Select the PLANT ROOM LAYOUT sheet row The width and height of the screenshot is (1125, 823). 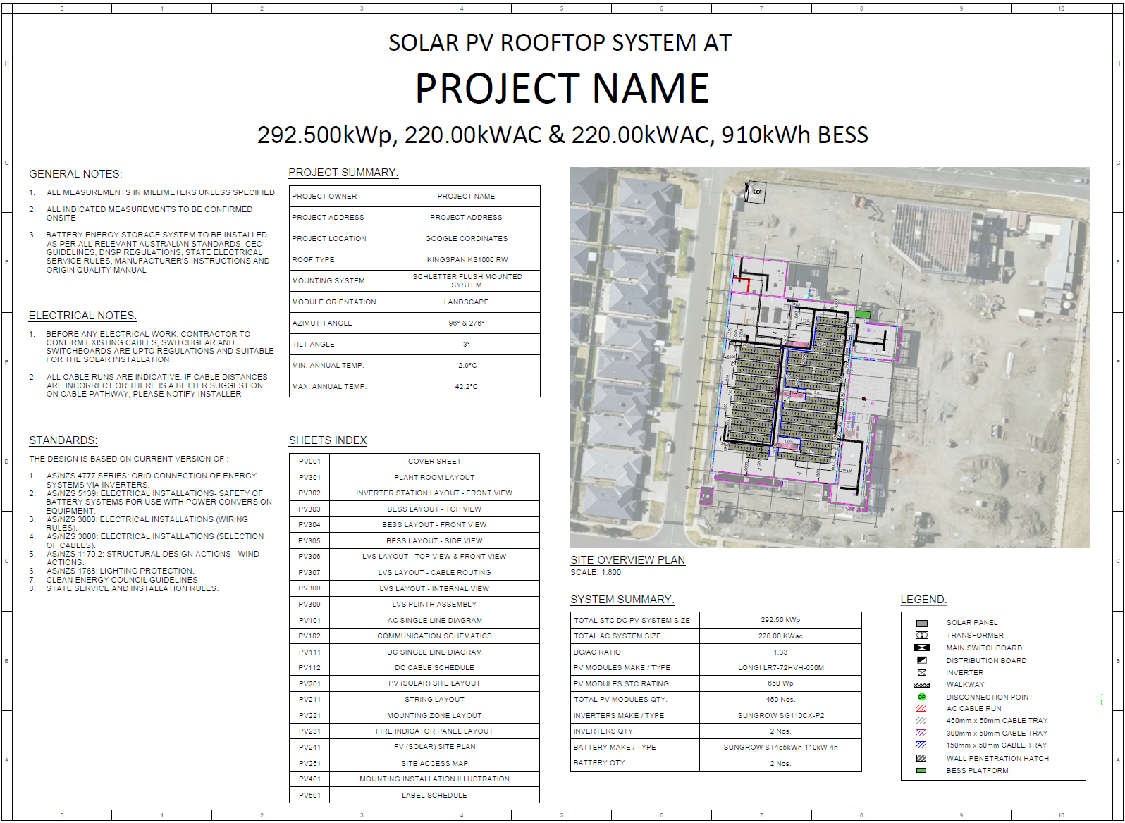414,477
